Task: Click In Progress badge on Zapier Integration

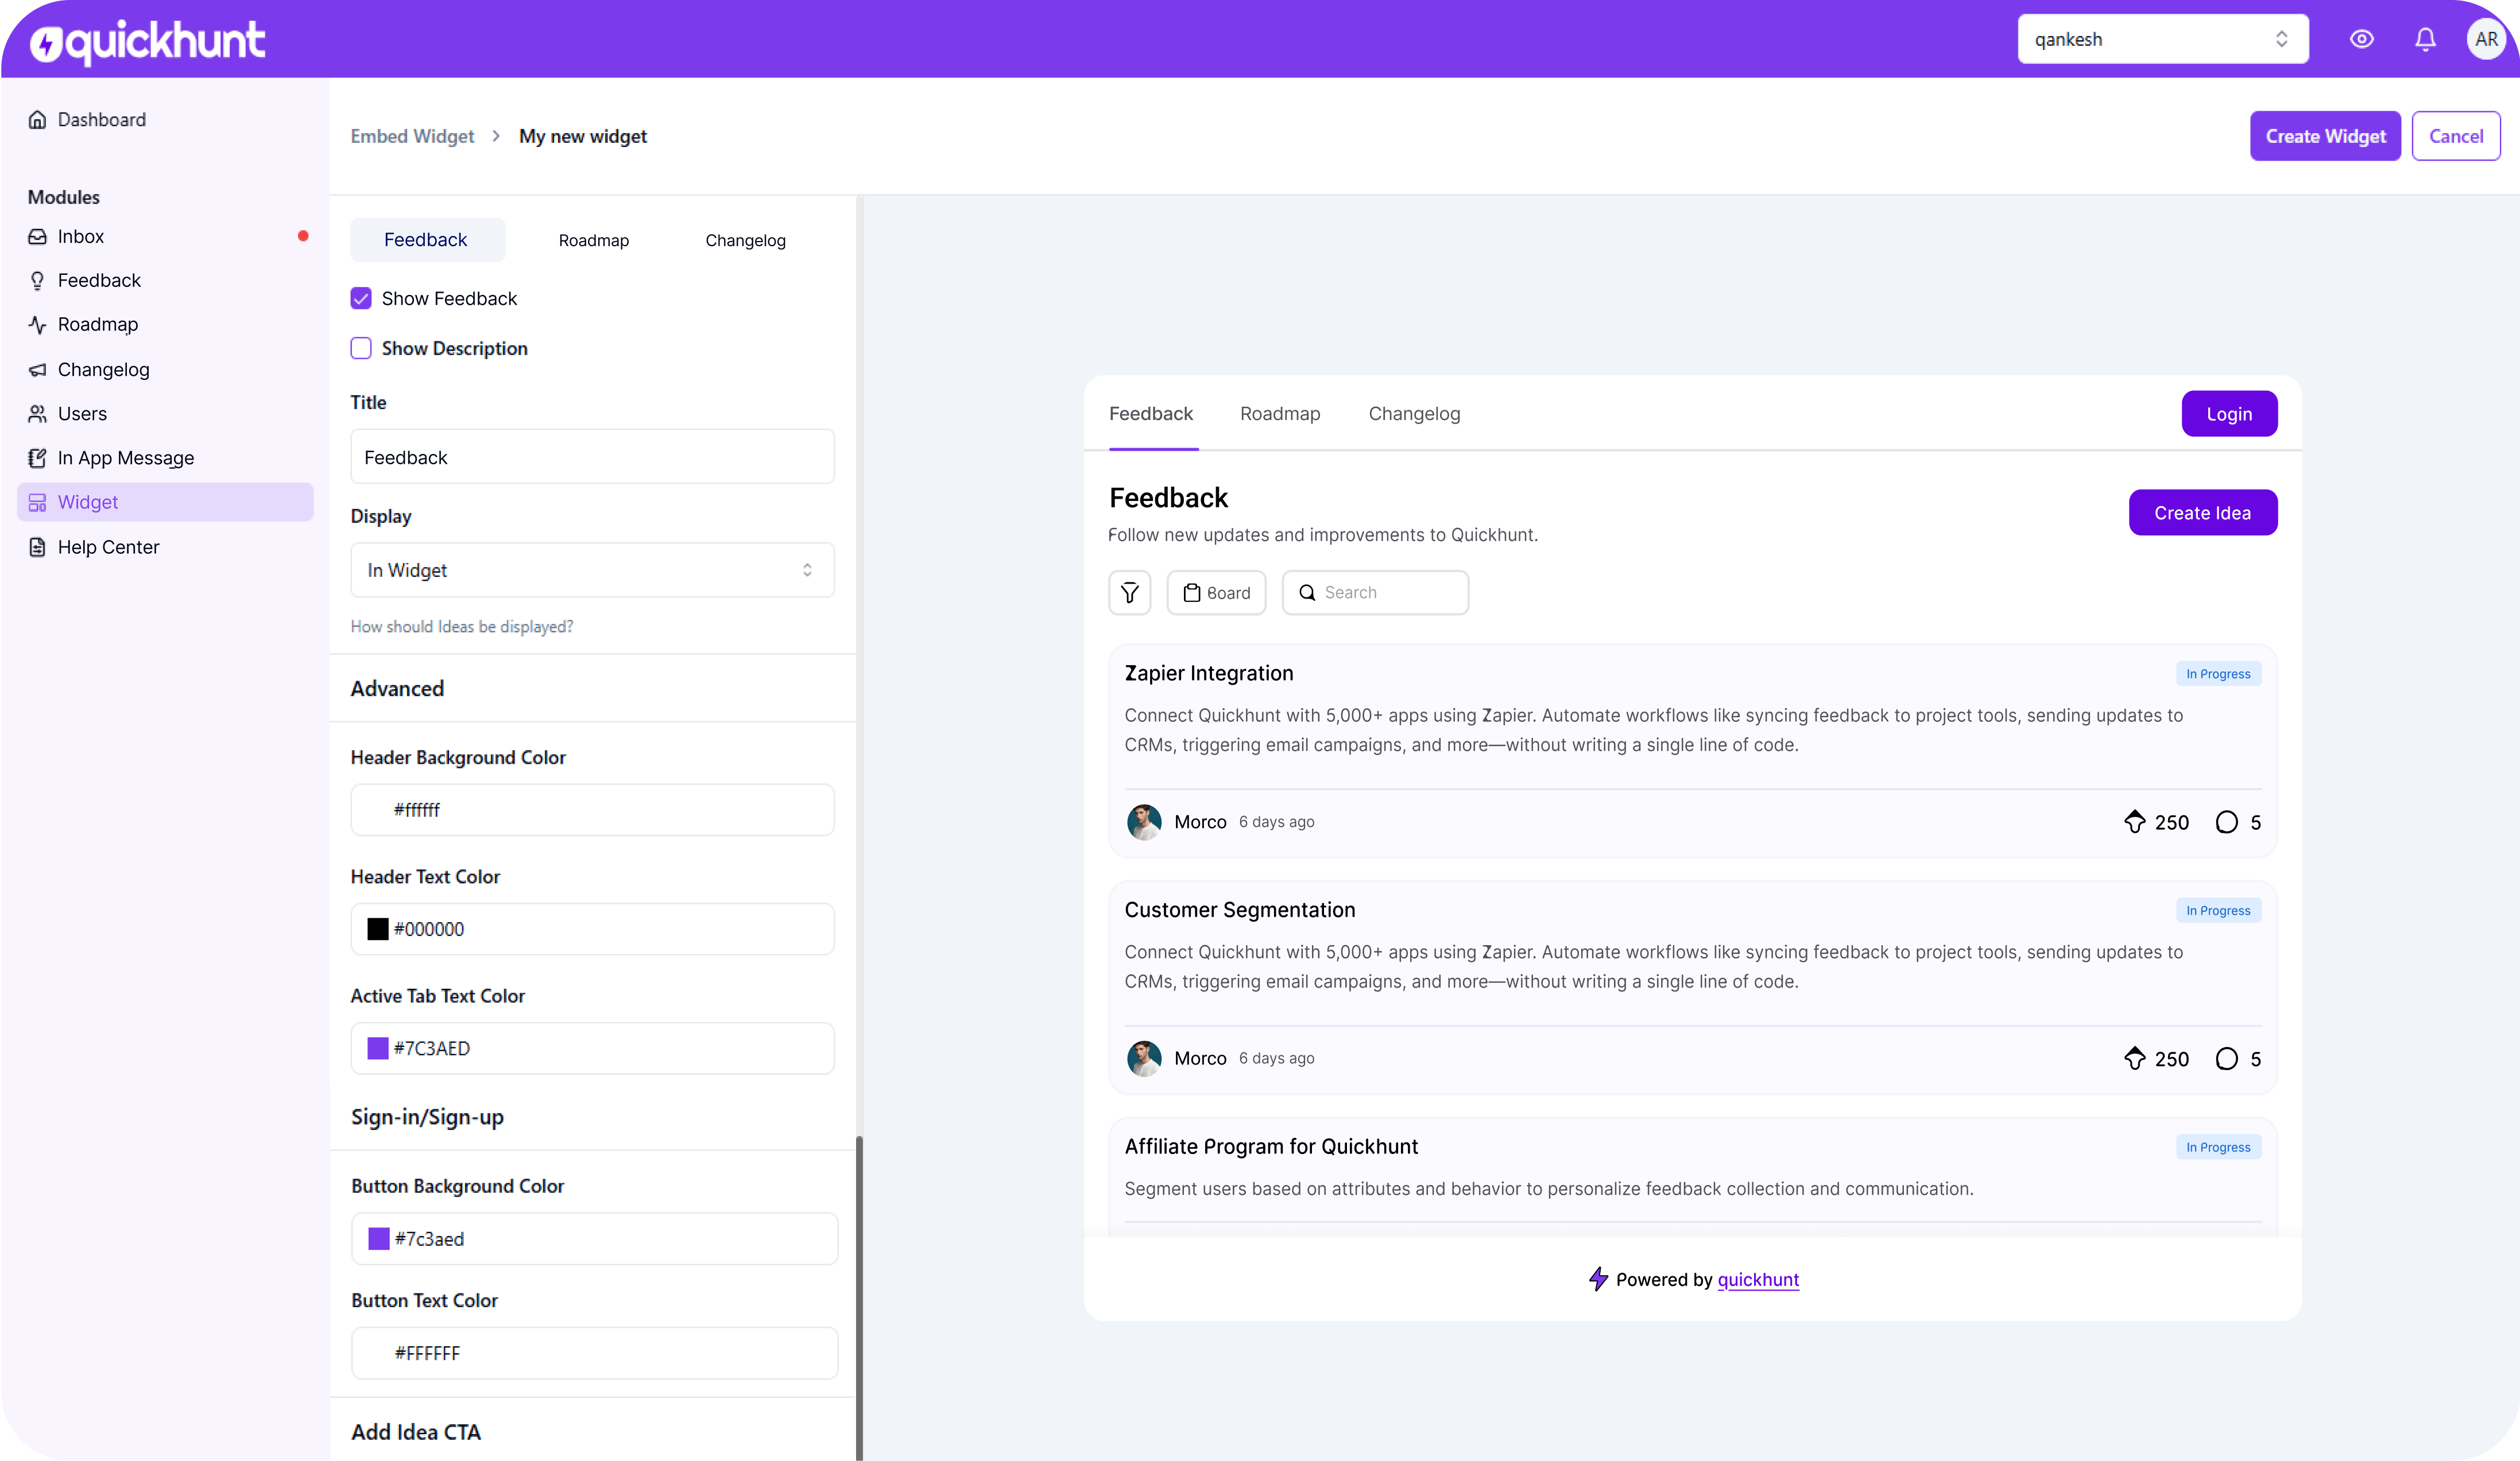Action: 2218,674
